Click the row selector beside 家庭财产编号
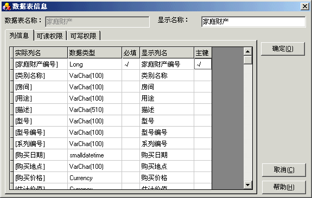The width and height of the screenshot is (312, 198). coord(11,64)
